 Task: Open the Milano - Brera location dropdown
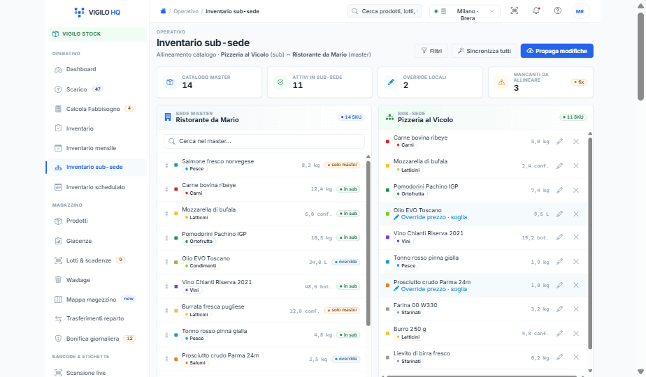point(465,11)
